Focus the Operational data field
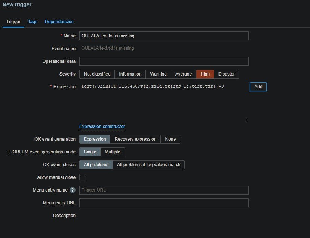This screenshot has width=310, height=238. 164,61
